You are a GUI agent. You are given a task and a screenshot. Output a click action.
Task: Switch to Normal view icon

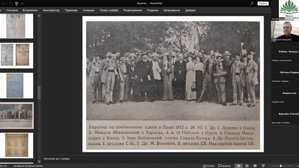(239, 166)
